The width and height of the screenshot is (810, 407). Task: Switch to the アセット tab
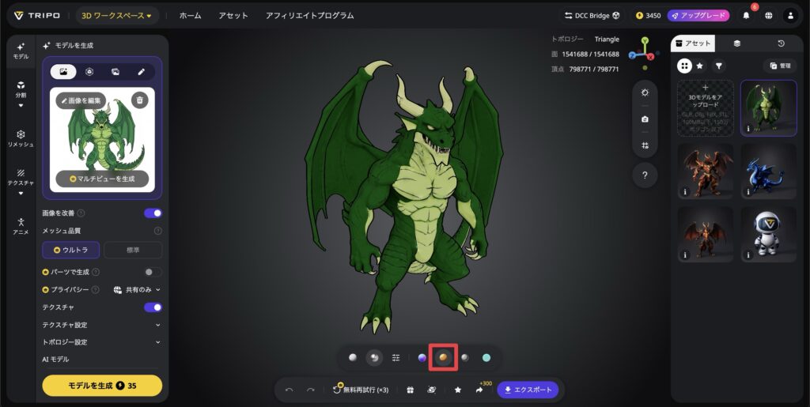[694, 43]
